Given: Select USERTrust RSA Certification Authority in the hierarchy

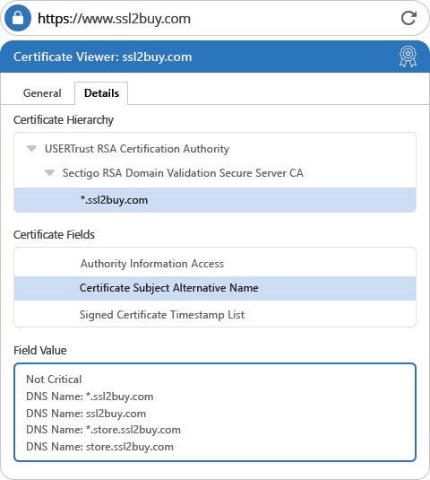Looking at the screenshot, I should pos(137,149).
